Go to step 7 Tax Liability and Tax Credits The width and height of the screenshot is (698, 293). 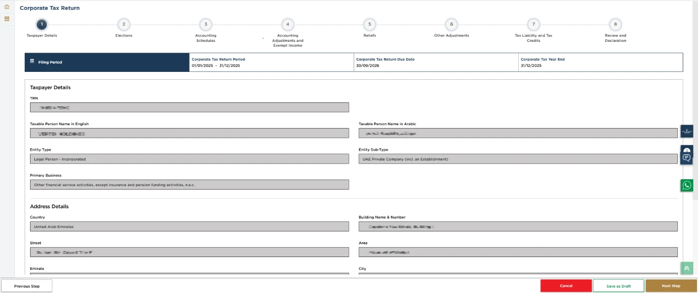(533, 24)
